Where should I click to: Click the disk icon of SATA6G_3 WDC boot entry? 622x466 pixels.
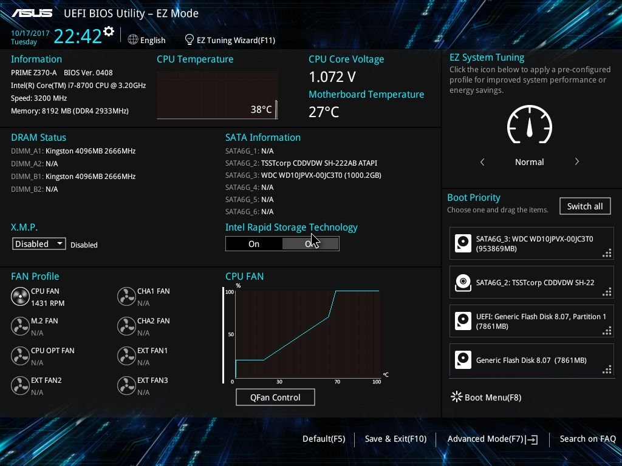463,243
